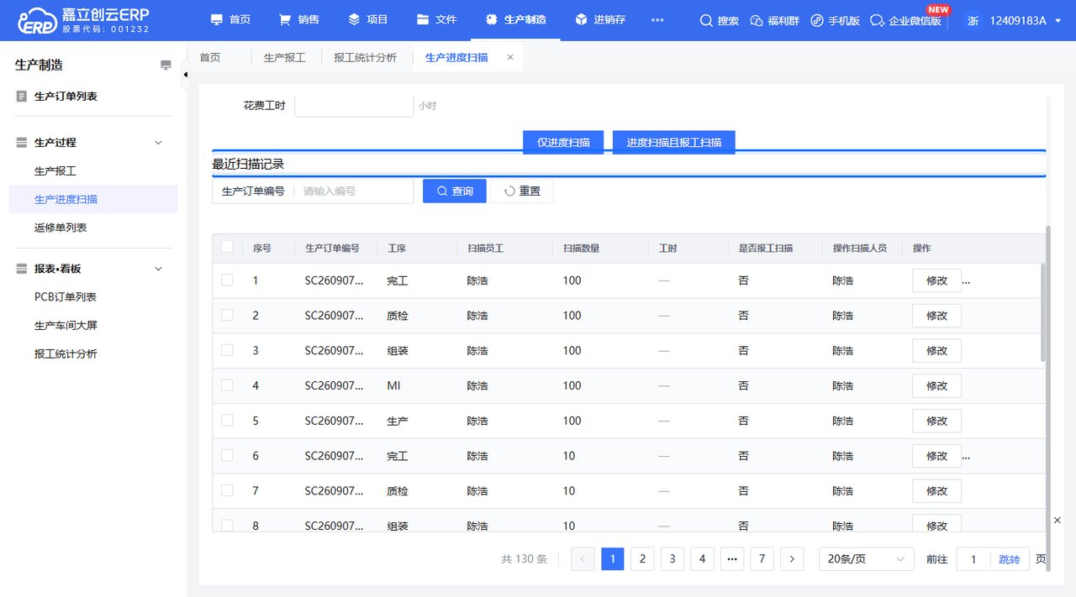Open 生产车间大屏 in the sidebar
The width and height of the screenshot is (1076, 597).
pos(66,326)
